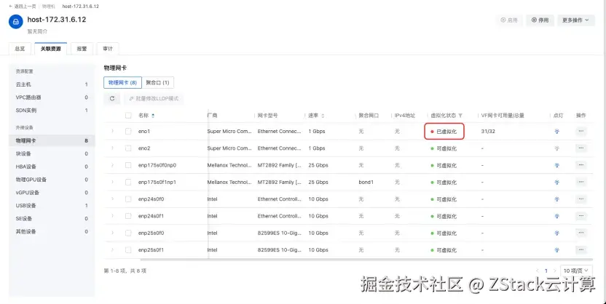This screenshot has width=606, height=304.
Task: Click the locate-light icon for enp175s0f0np0
Action: 557,166
